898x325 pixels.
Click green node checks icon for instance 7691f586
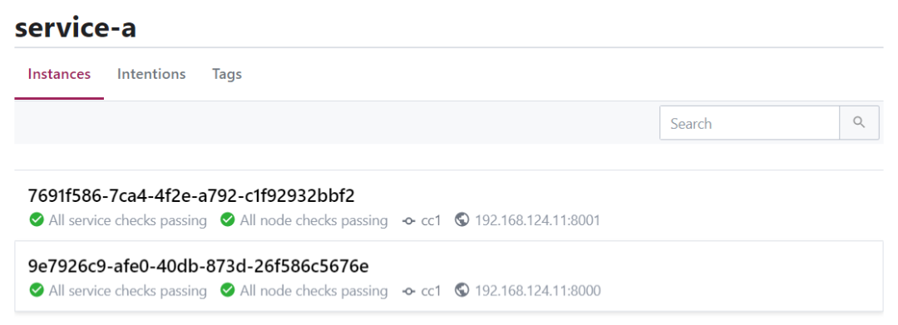(227, 219)
